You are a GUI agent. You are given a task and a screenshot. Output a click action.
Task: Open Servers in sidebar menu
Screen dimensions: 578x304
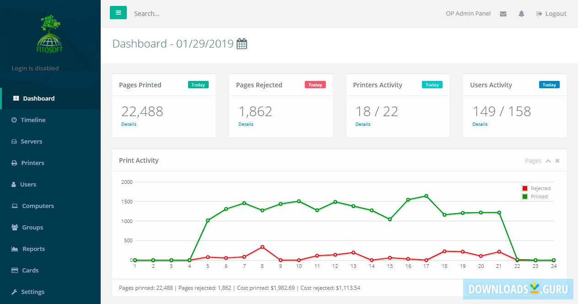coord(50,141)
